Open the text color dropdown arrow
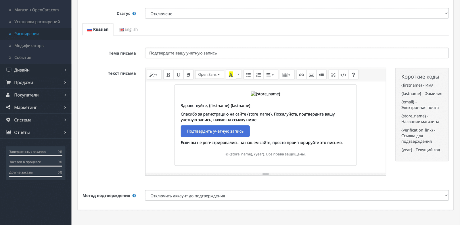The width and height of the screenshot is (460, 225). pos(239,75)
